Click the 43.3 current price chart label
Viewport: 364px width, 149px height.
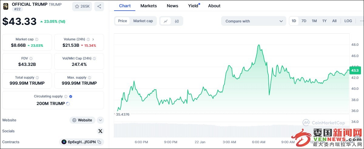point(355,70)
